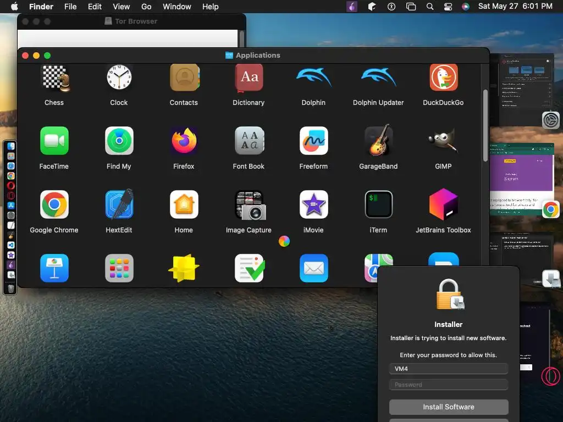563x422 pixels.
Task: Select the HextEdit app icon
Action: tap(119, 204)
